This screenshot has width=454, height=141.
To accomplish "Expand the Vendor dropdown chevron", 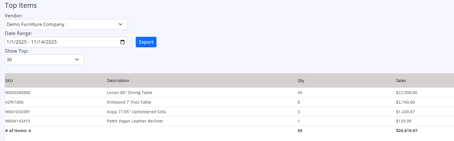I will coord(121,24).
